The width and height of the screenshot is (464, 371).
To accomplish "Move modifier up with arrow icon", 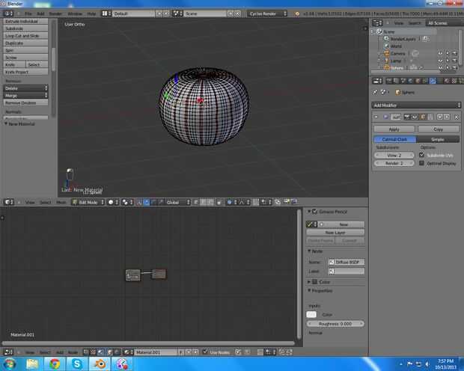I will [x=440, y=117].
